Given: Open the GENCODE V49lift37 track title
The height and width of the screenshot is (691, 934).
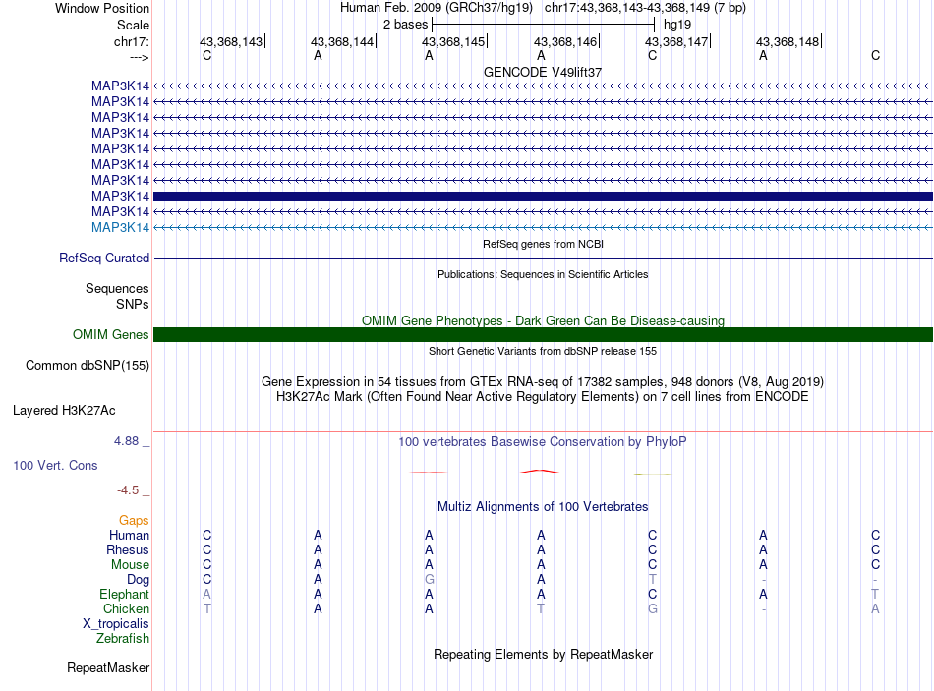Looking at the screenshot, I should coord(543,72).
